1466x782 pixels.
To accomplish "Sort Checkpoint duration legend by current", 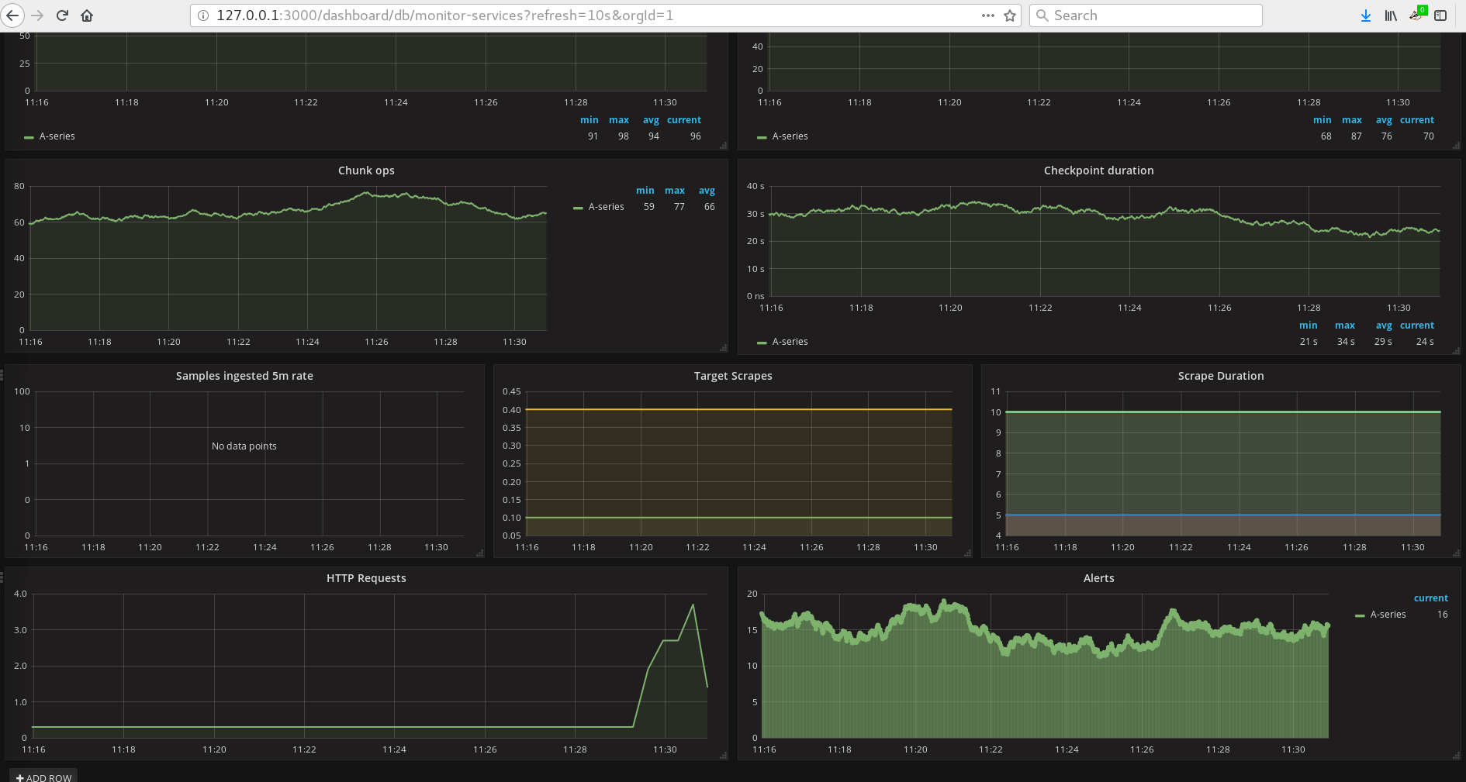I will [1416, 326].
